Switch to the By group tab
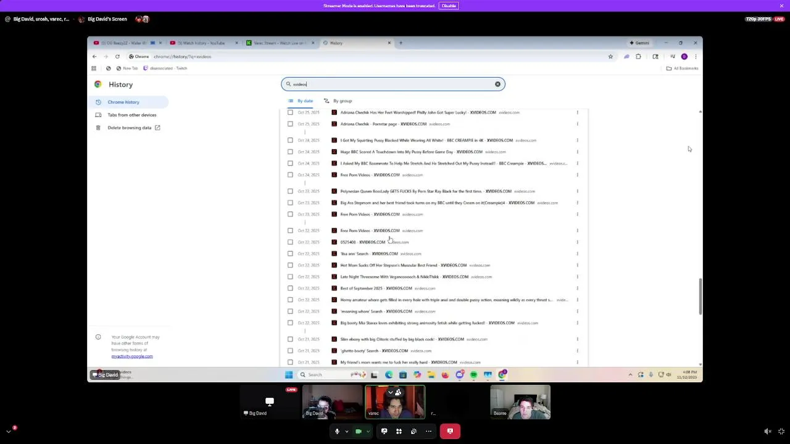The height and width of the screenshot is (444, 790). tap(338, 101)
